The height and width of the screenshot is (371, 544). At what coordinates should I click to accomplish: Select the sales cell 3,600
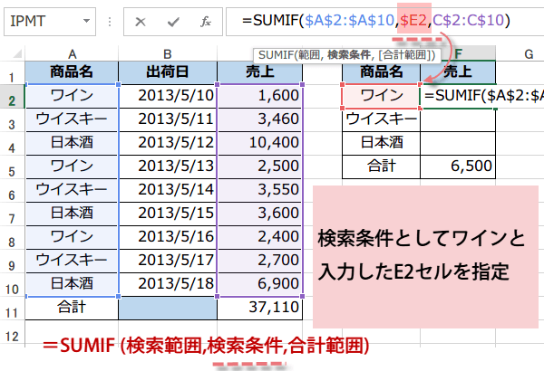point(260,214)
